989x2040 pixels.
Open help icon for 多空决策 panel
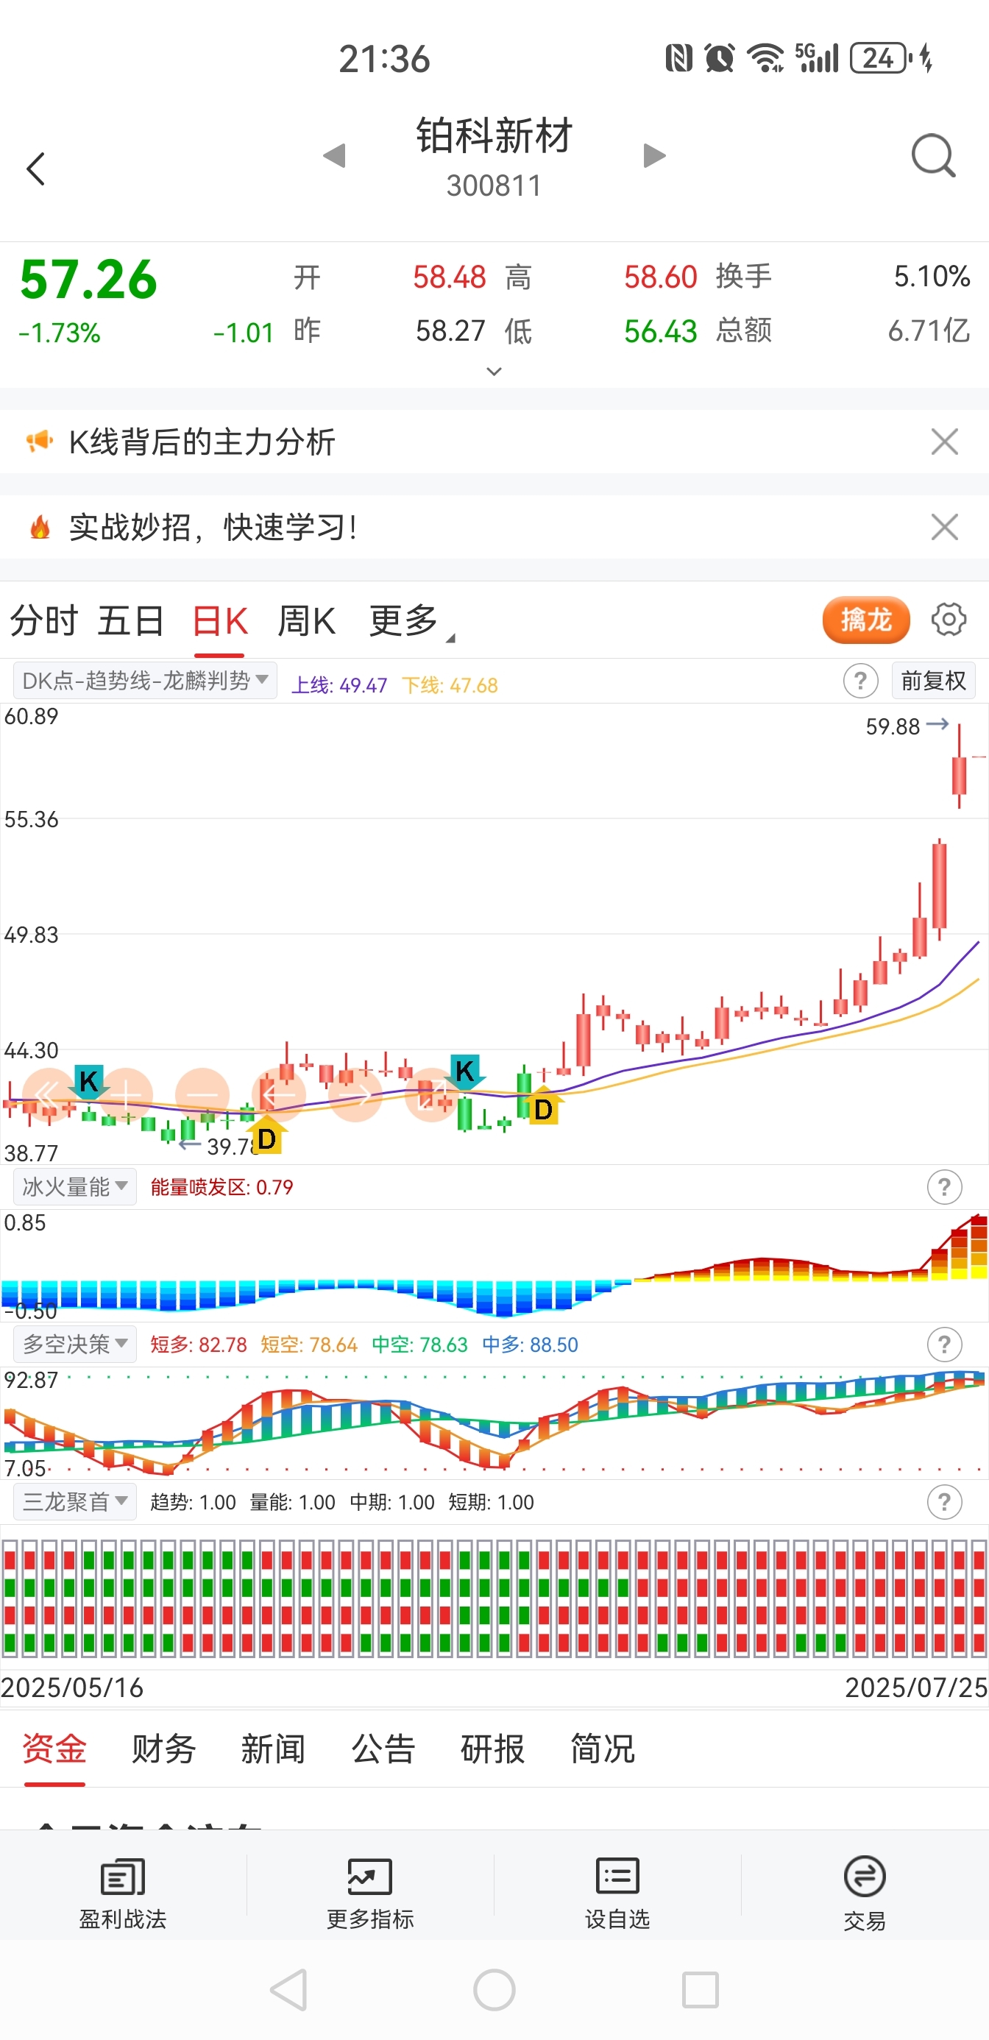click(x=944, y=1345)
